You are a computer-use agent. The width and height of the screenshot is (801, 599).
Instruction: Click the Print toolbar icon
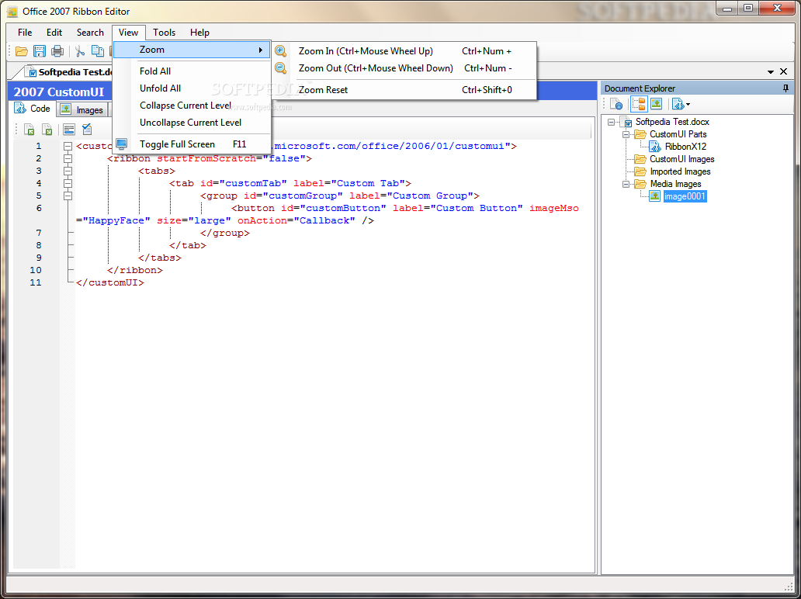(57, 50)
